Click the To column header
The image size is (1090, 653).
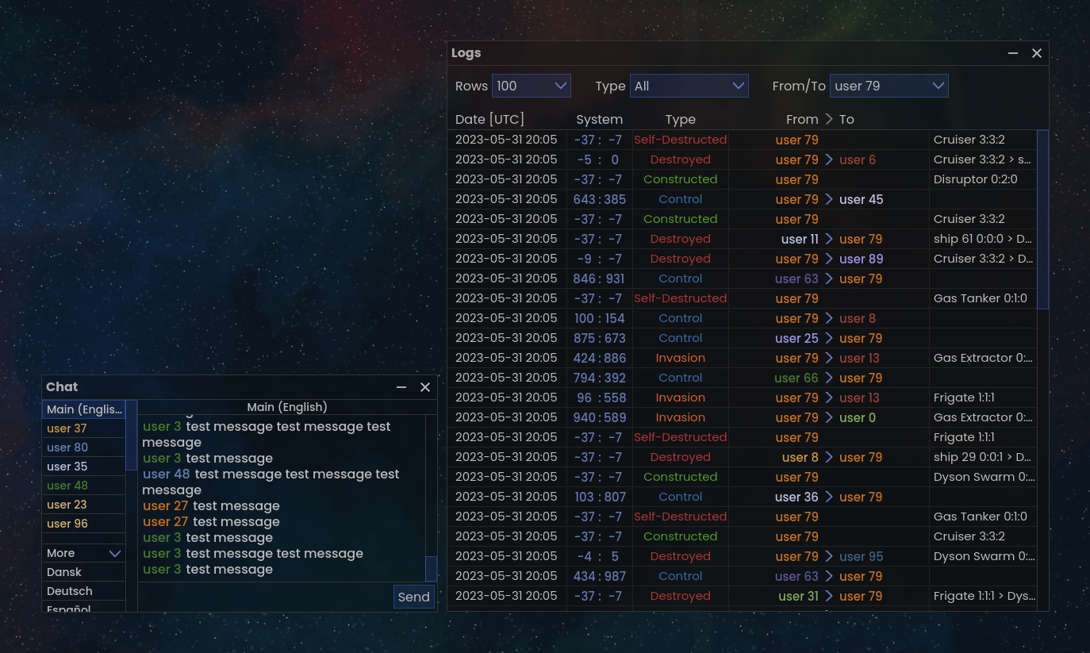click(847, 119)
